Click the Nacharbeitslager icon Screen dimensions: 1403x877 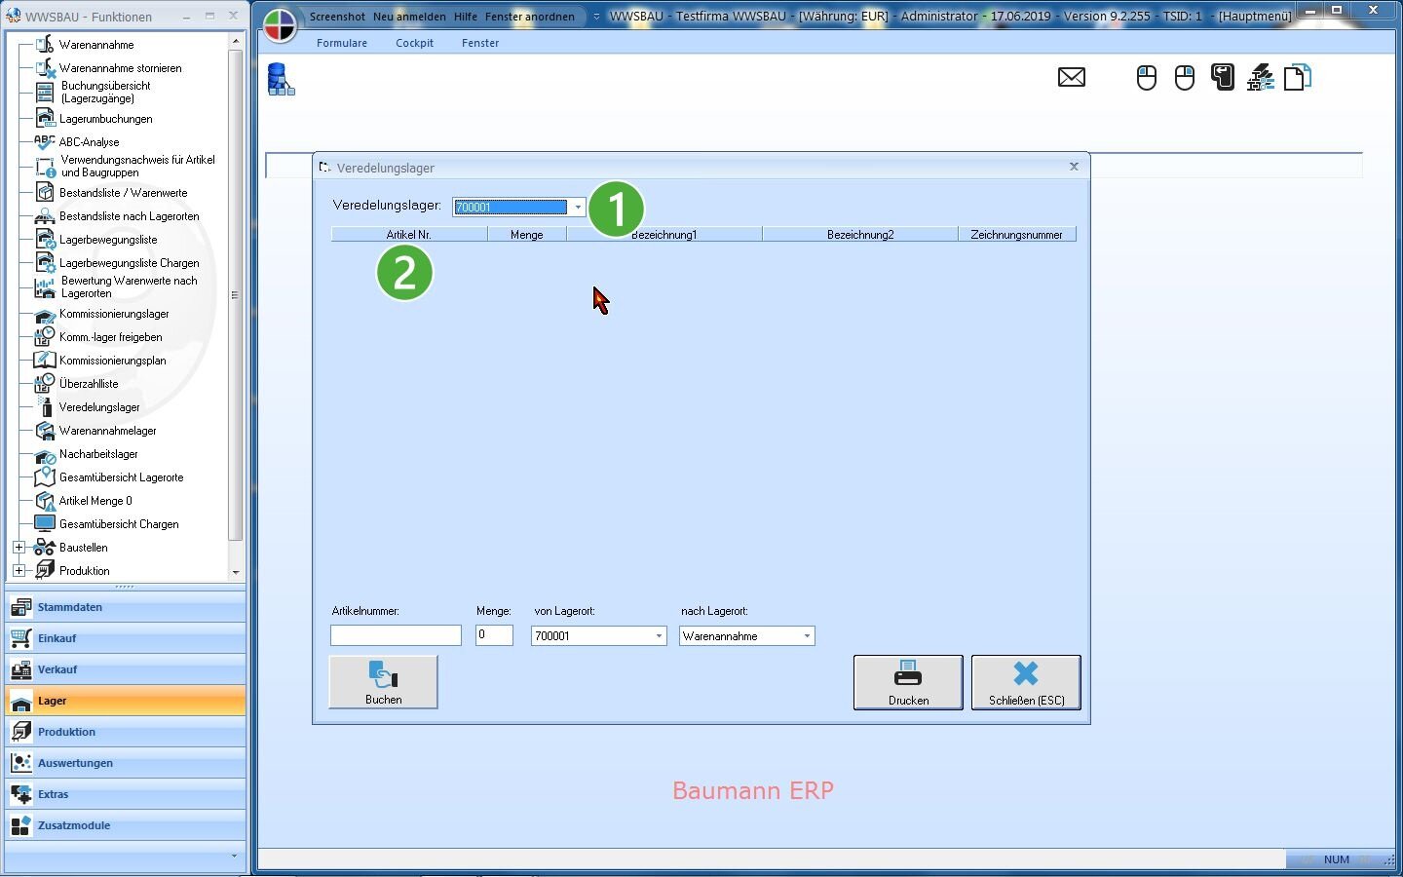[45, 454]
